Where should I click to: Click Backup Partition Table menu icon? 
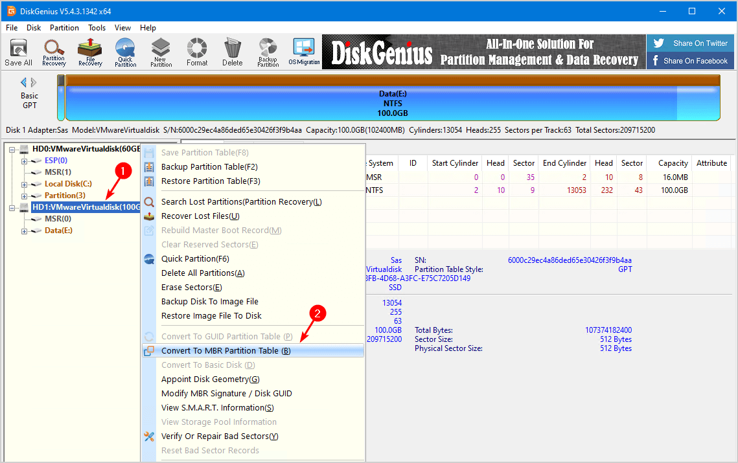pos(149,167)
